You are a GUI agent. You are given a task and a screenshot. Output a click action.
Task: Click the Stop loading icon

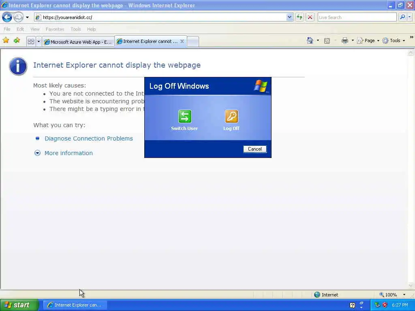point(310,17)
